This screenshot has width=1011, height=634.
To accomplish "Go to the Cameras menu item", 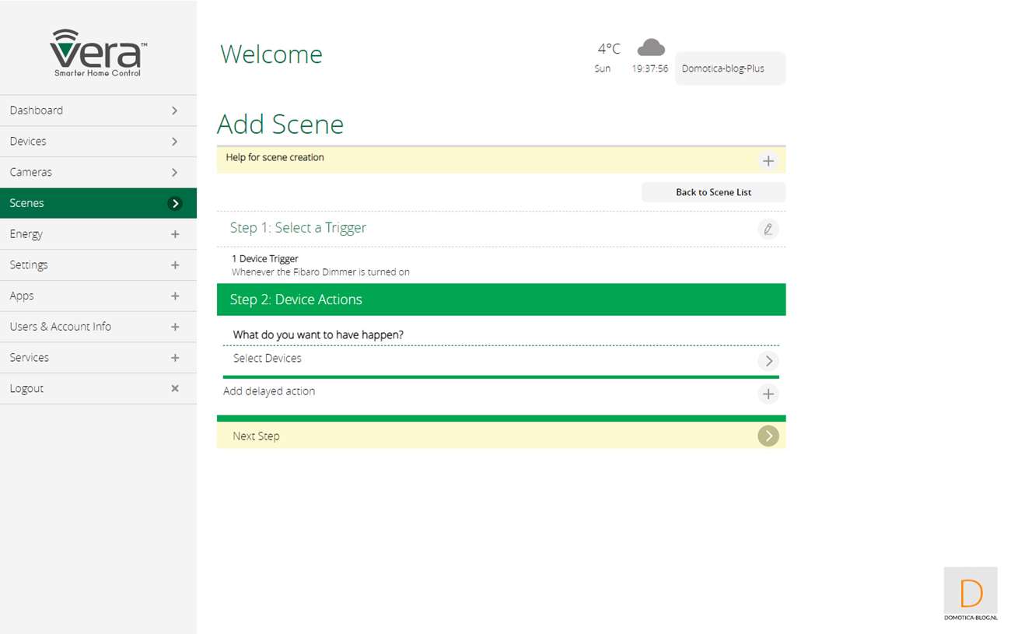I will click(x=98, y=172).
